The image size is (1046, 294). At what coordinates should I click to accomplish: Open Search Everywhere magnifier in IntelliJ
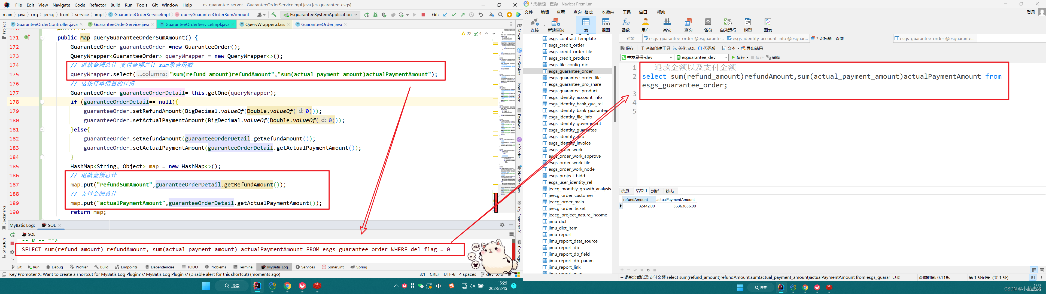click(x=501, y=15)
